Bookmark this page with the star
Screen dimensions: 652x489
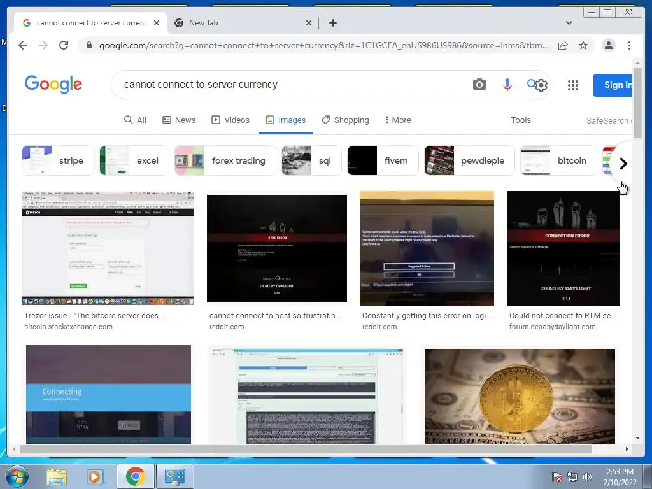point(583,45)
